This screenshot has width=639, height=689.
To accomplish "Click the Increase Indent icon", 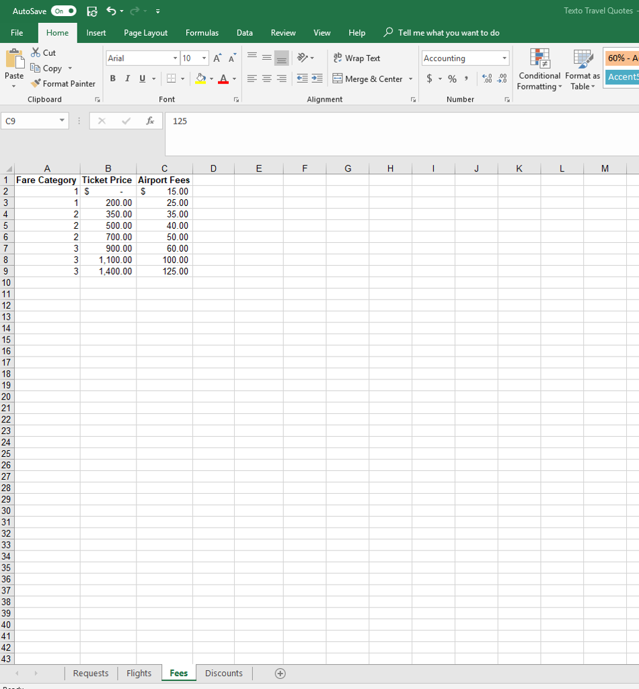I will coord(317,79).
